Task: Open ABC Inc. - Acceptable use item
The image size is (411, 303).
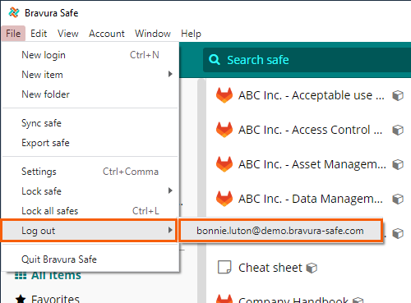Action: (311, 95)
